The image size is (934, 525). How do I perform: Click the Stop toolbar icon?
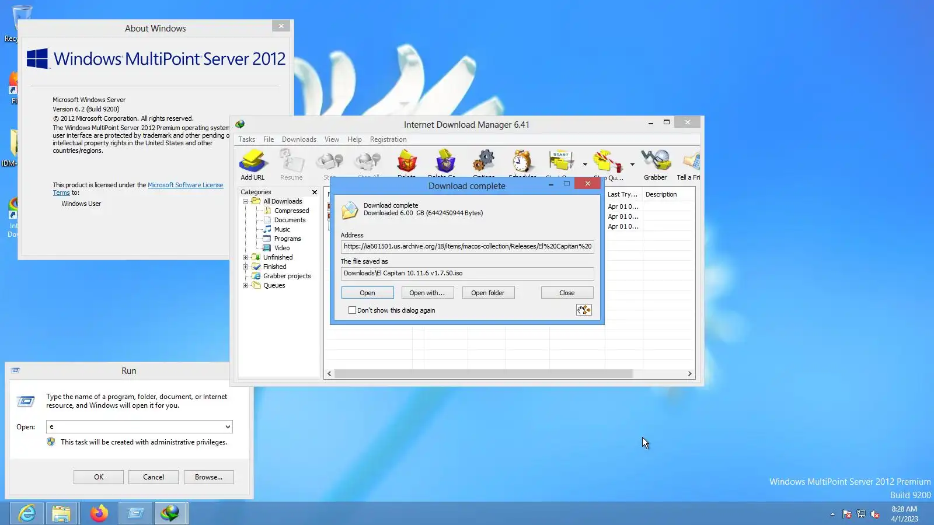click(x=330, y=162)
